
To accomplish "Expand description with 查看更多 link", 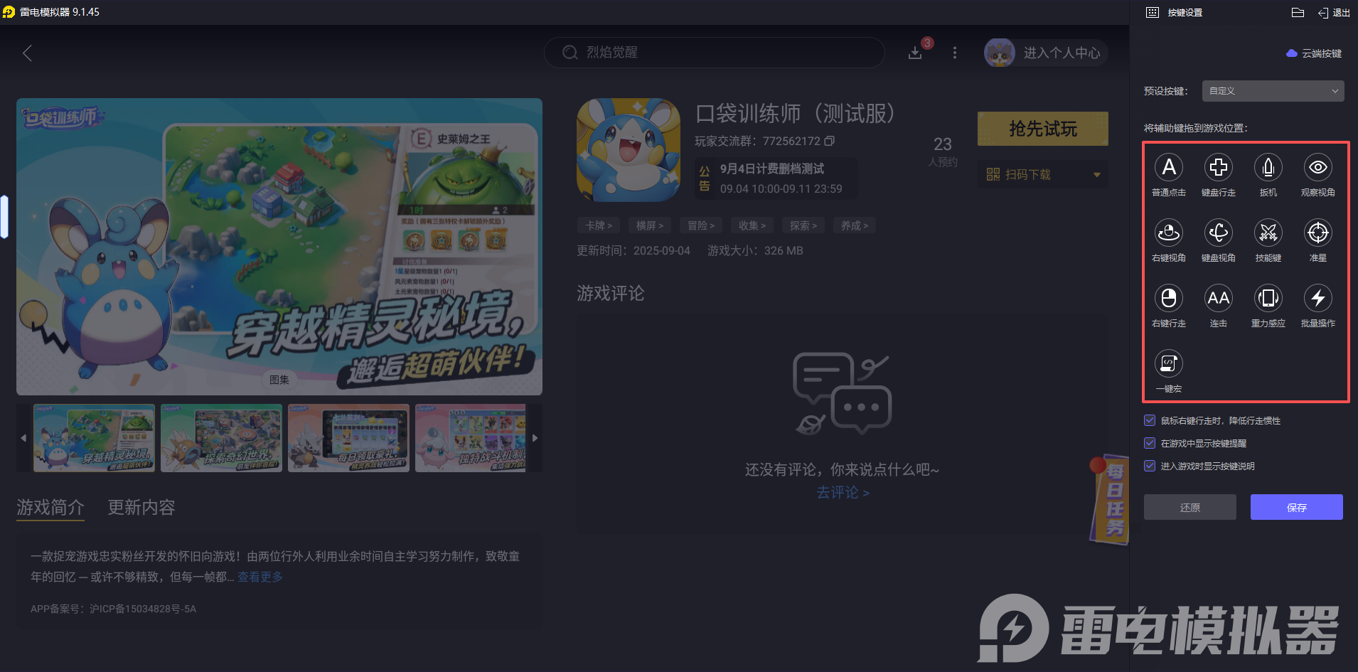I will coord(260,577).
